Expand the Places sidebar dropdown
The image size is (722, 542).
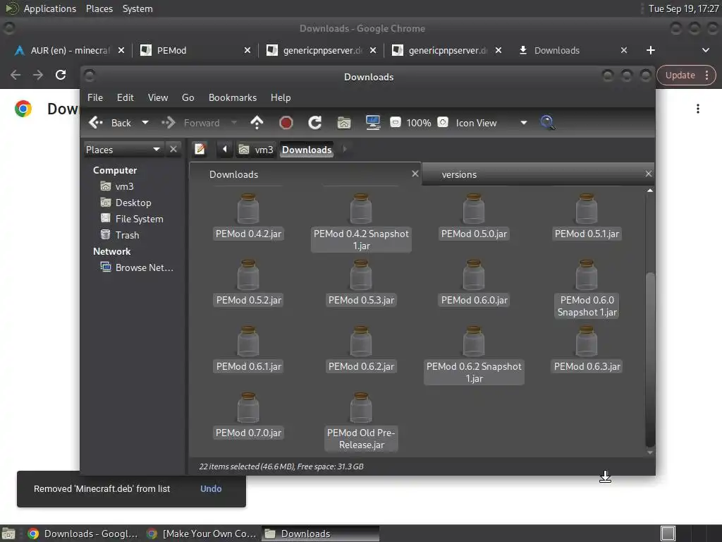coord(123,150)
